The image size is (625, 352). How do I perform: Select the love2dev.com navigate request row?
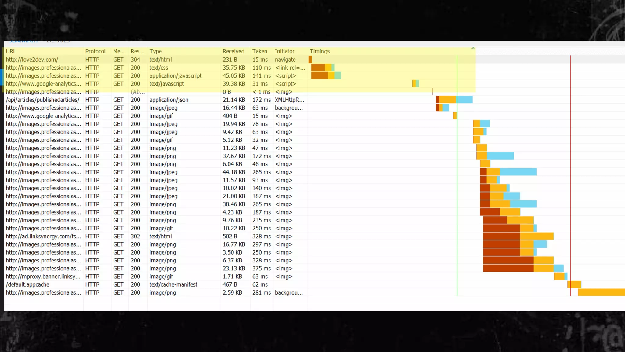32,60
